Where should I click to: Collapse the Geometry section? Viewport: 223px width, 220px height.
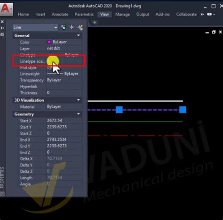[x=79, y=114]
